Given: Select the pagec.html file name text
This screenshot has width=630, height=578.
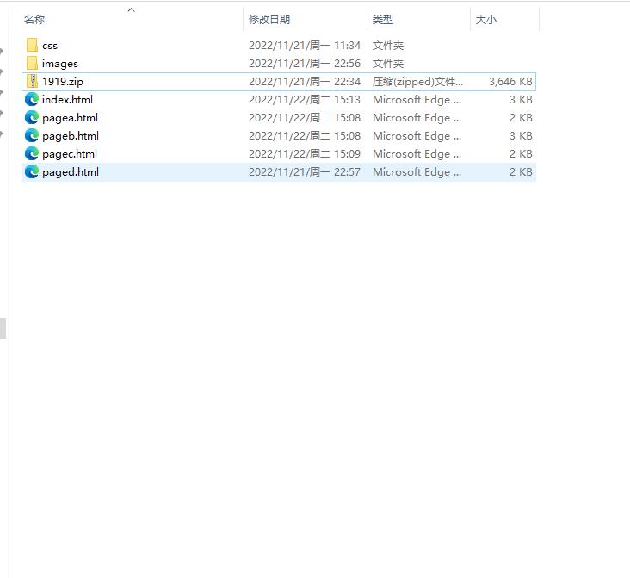Looking at the screenshot, I should pyautogui.click(x=70, y=154).
